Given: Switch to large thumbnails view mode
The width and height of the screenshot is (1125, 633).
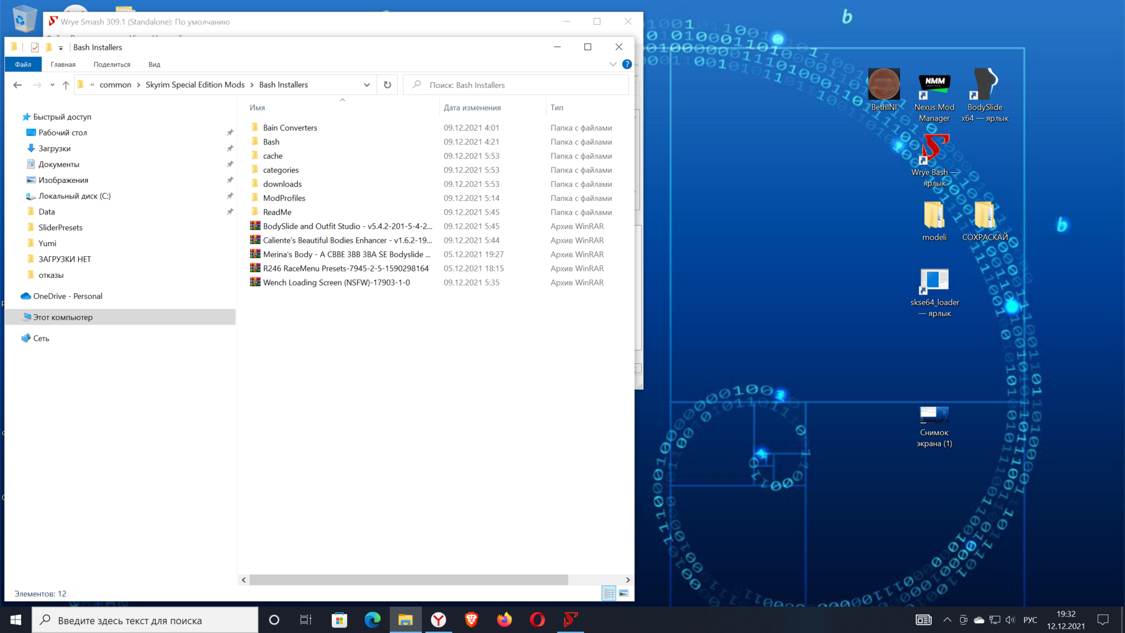Looking at the screenshot, I should (623, 594).
